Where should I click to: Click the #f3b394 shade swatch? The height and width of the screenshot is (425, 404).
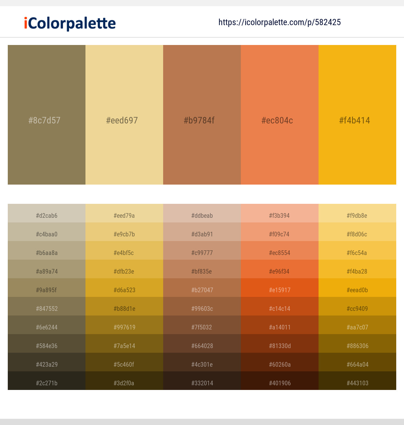[x=279, y=215]
